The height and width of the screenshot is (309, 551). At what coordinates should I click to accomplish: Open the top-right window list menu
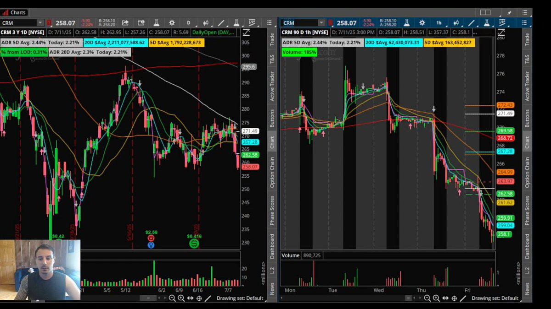[x=524, y=12]
